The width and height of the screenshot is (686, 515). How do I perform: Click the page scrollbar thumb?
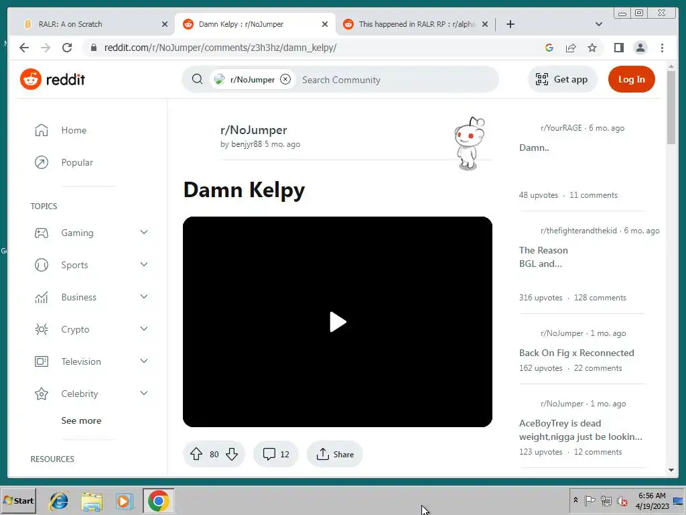[x=671, y=107]
